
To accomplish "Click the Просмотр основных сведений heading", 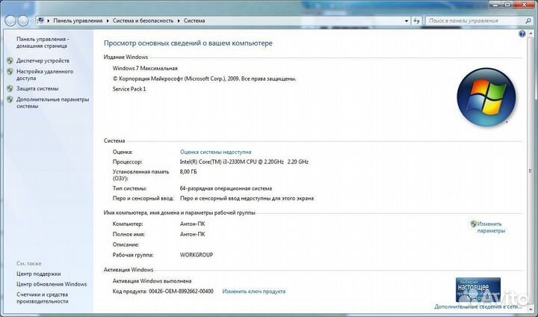I will point(188,43).
